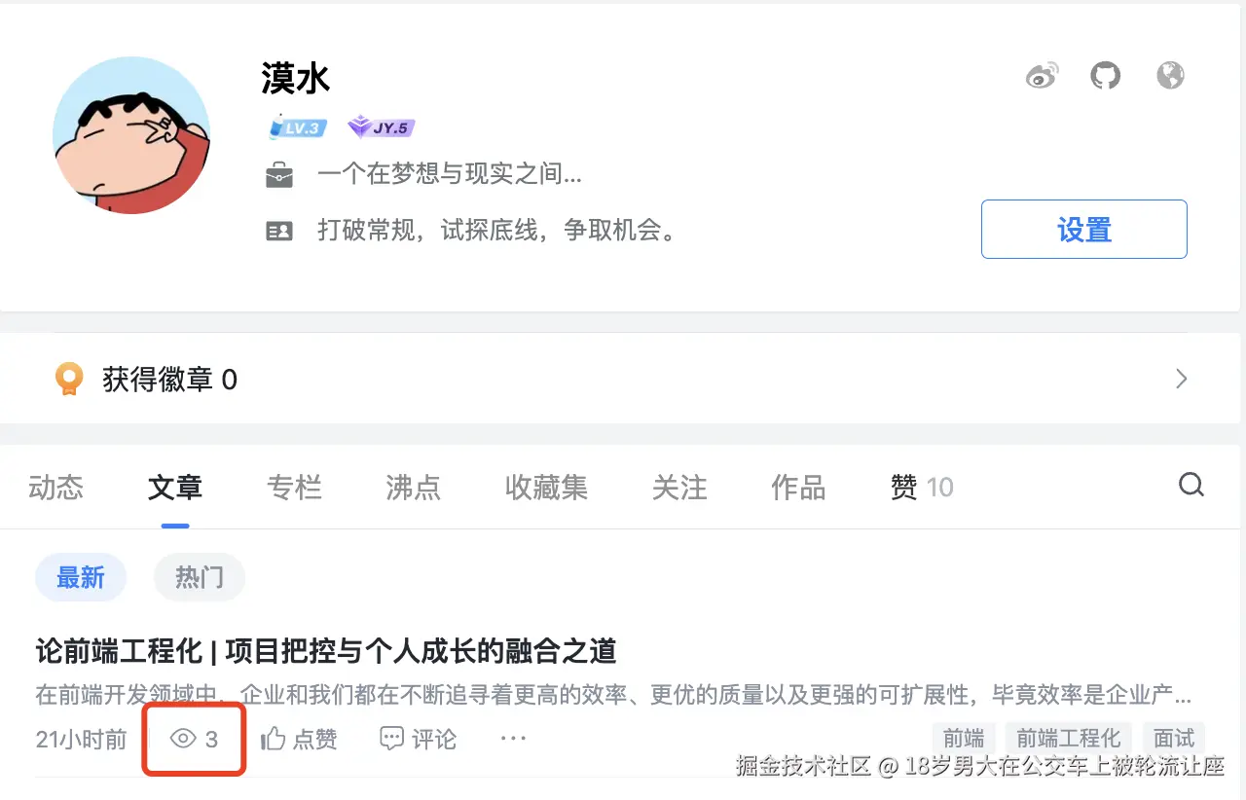Expand the 获得徽章 section chevron

tap(1181, 378)
